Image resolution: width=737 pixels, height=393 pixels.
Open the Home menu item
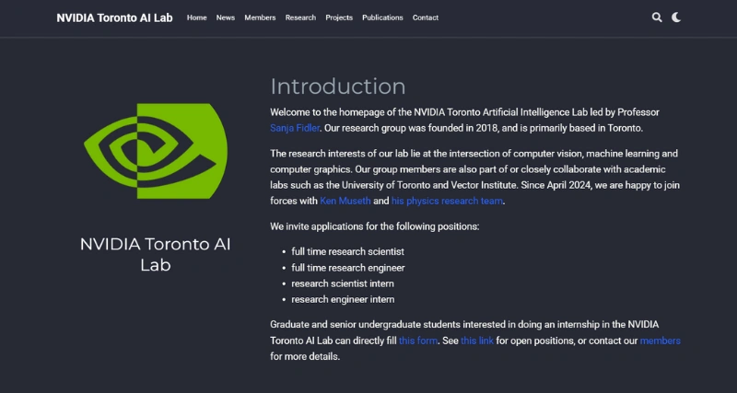click(x=196, y=17)
